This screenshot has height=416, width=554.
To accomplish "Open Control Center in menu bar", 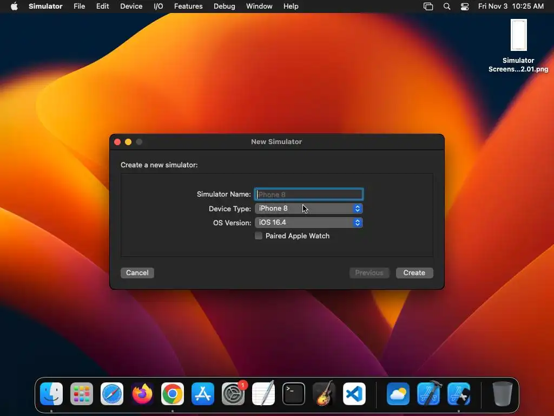I will tap(465, 6).
